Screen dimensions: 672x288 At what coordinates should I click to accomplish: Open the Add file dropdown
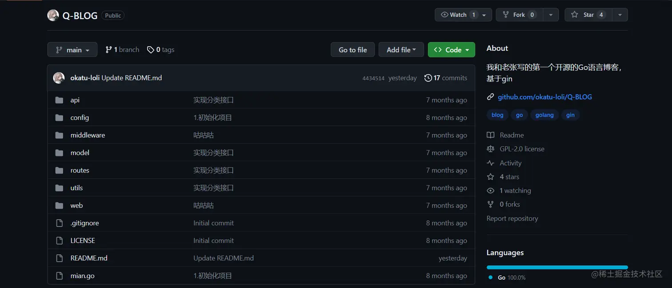(401, 50)
